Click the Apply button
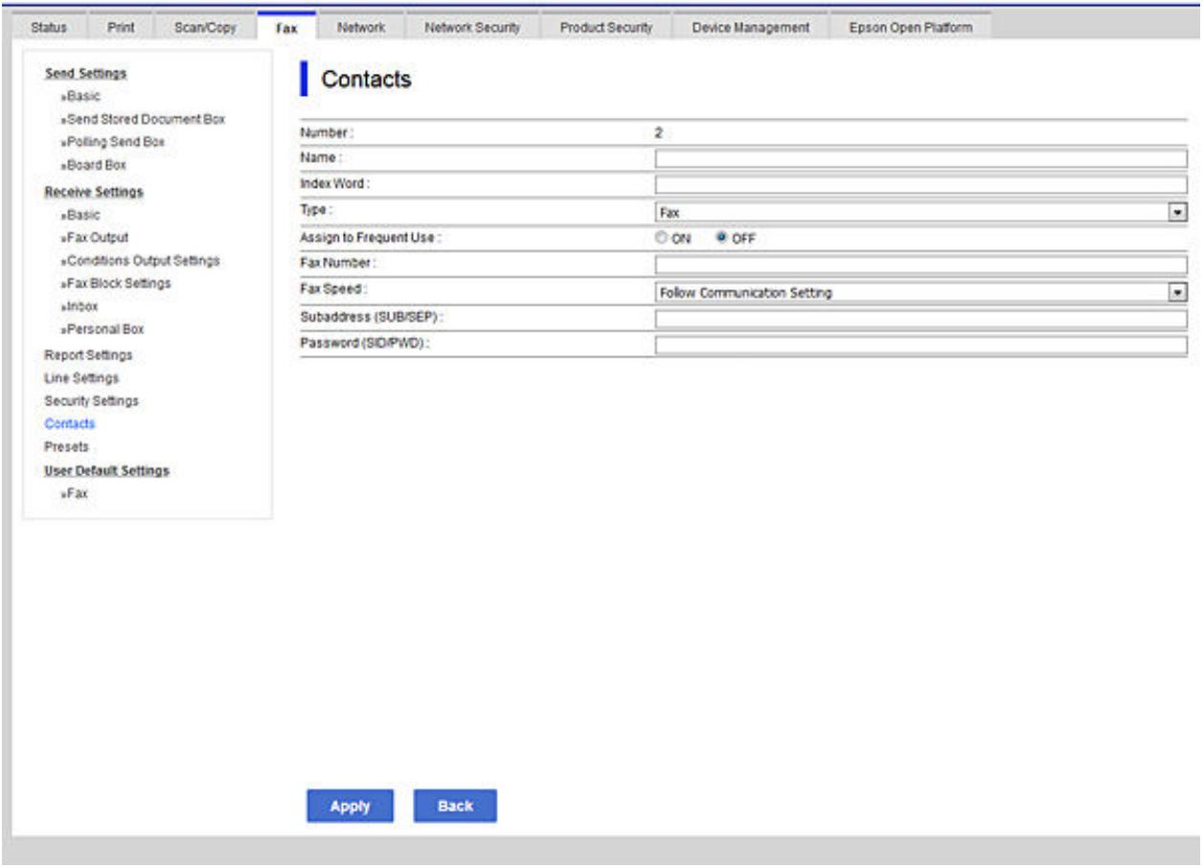 (350, 807)
